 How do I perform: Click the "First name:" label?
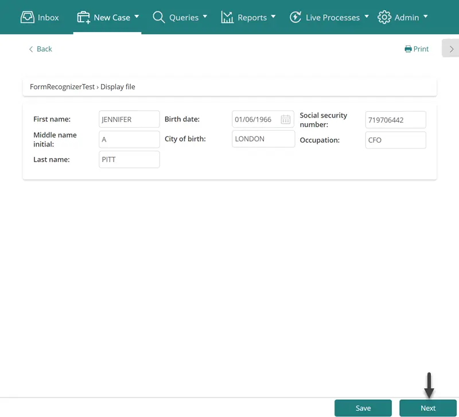[x=52, y=119]
